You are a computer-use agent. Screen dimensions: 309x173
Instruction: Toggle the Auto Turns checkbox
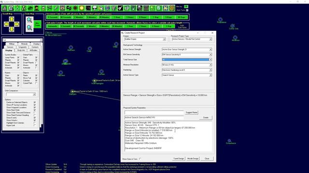click(187, 10)
